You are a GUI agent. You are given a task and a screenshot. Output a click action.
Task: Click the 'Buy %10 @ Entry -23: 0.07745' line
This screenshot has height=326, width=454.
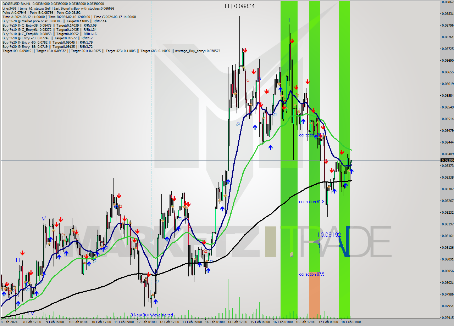click(48, 38)
